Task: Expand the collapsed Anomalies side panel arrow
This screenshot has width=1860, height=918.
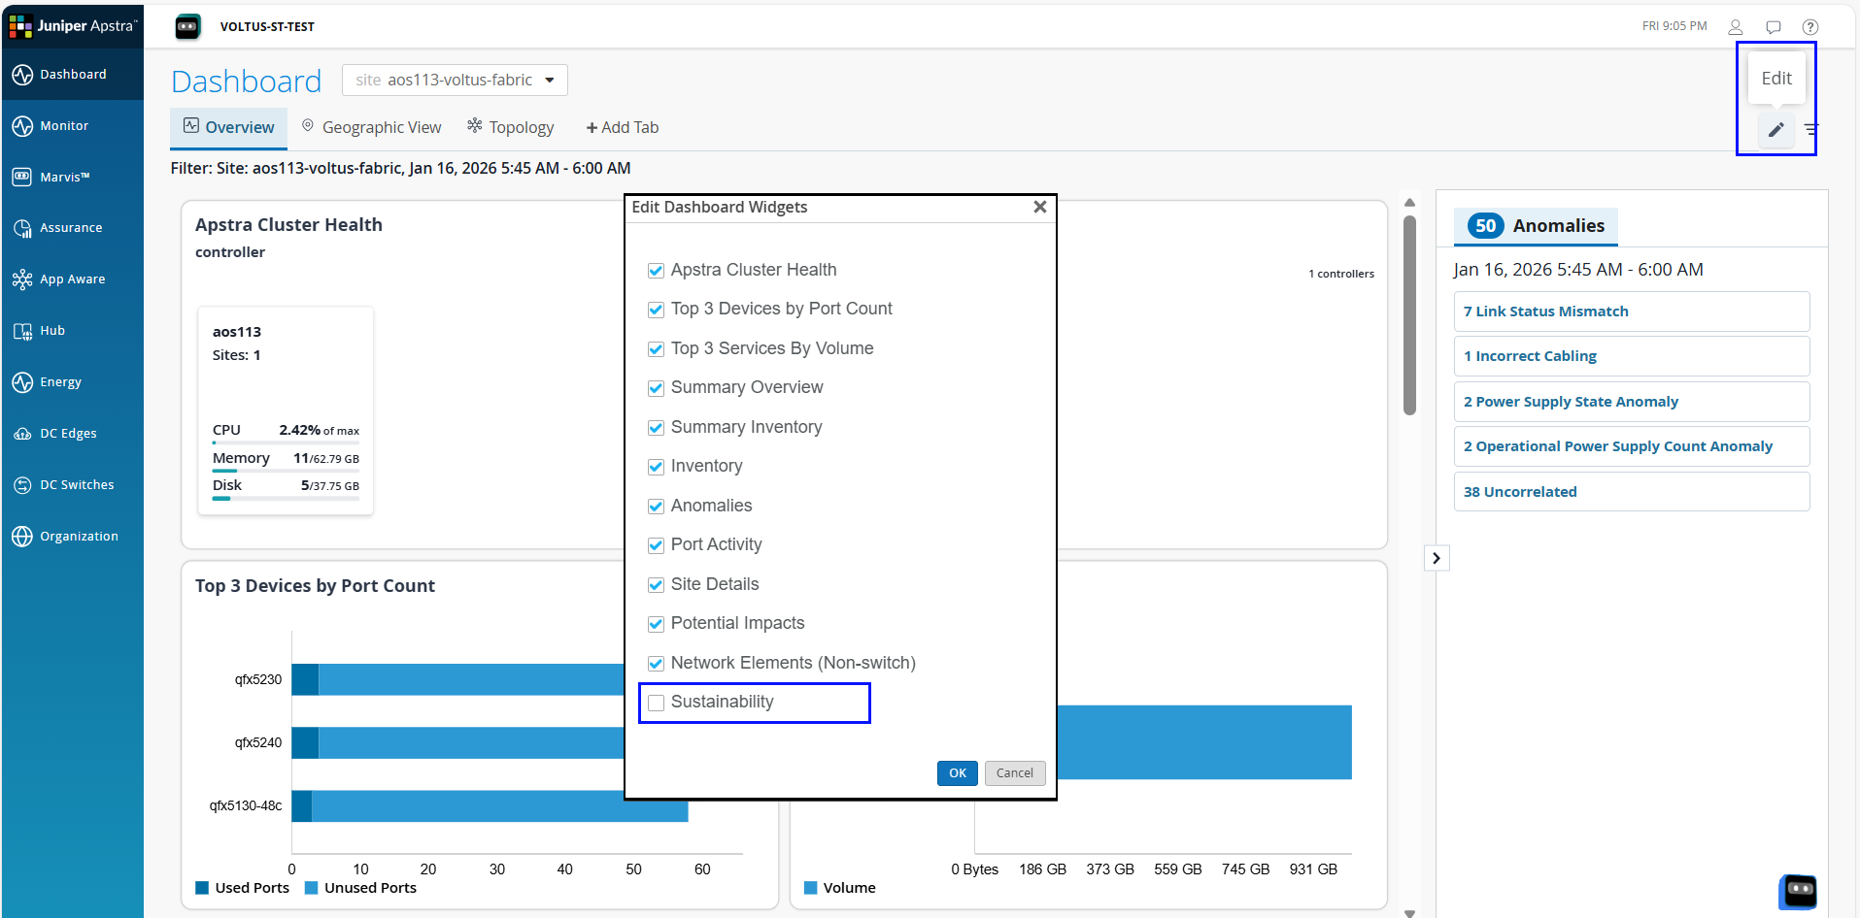Action: (1437, 557)
